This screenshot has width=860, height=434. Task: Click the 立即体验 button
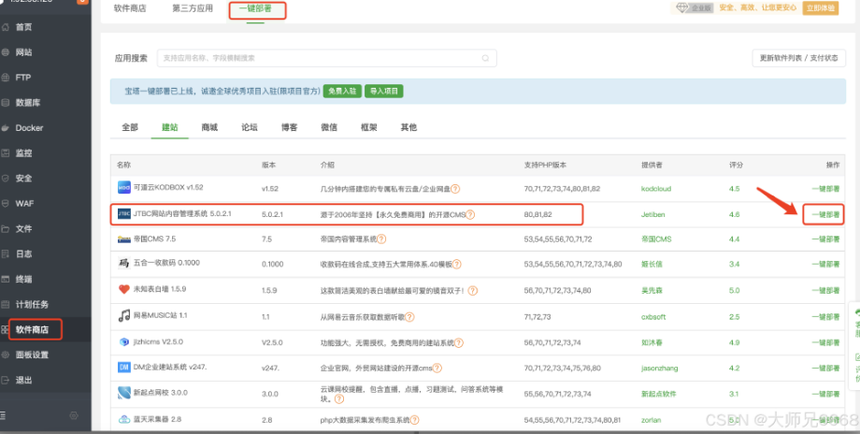821,8
